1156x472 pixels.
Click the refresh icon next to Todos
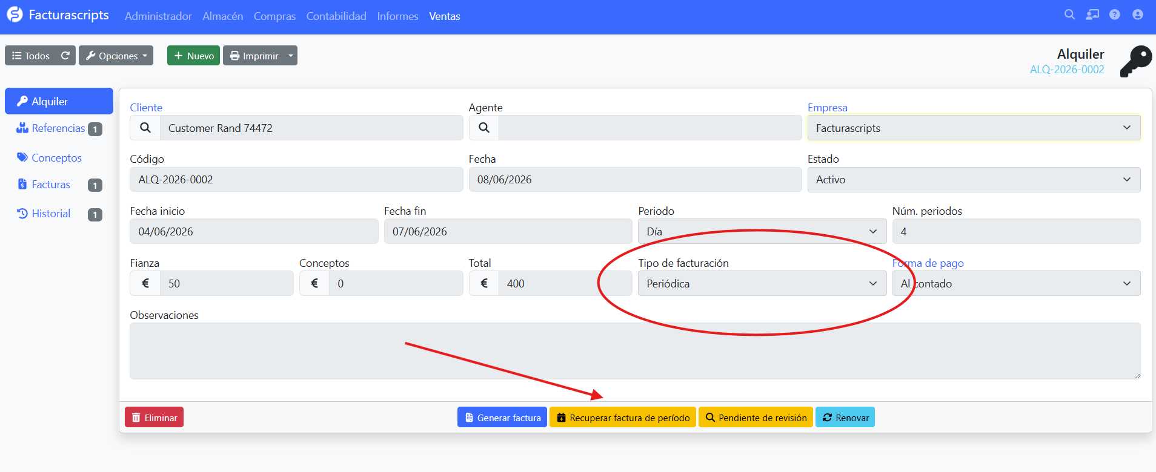pyautogui.click(x=65, y=56)
